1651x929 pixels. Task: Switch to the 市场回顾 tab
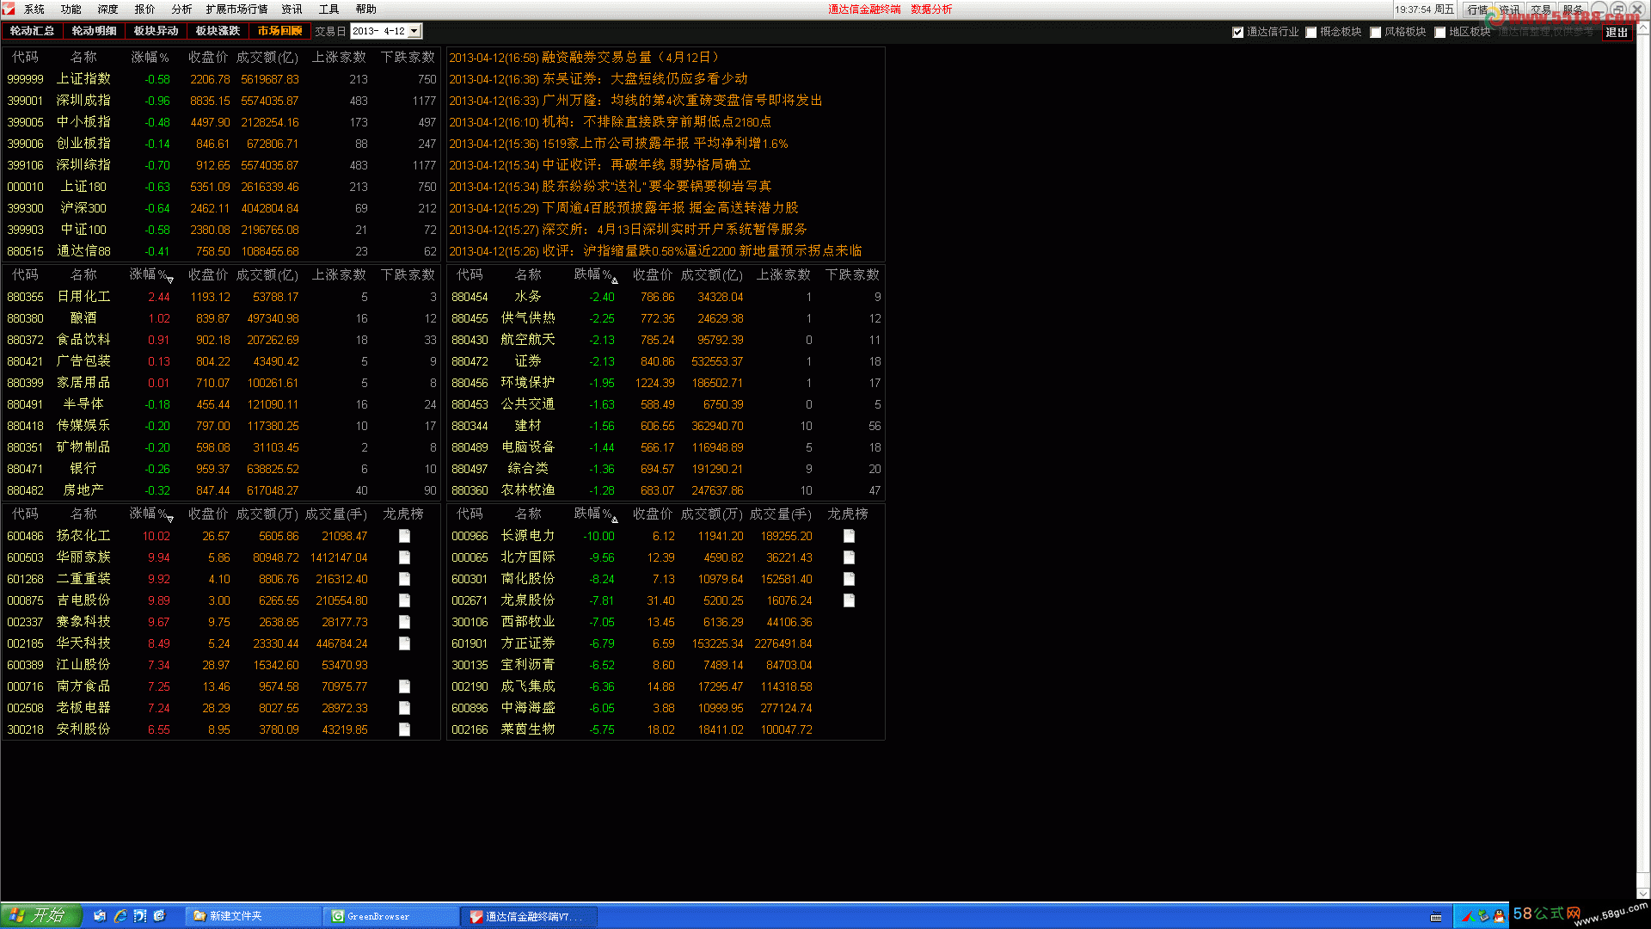[x=280, y=31]
